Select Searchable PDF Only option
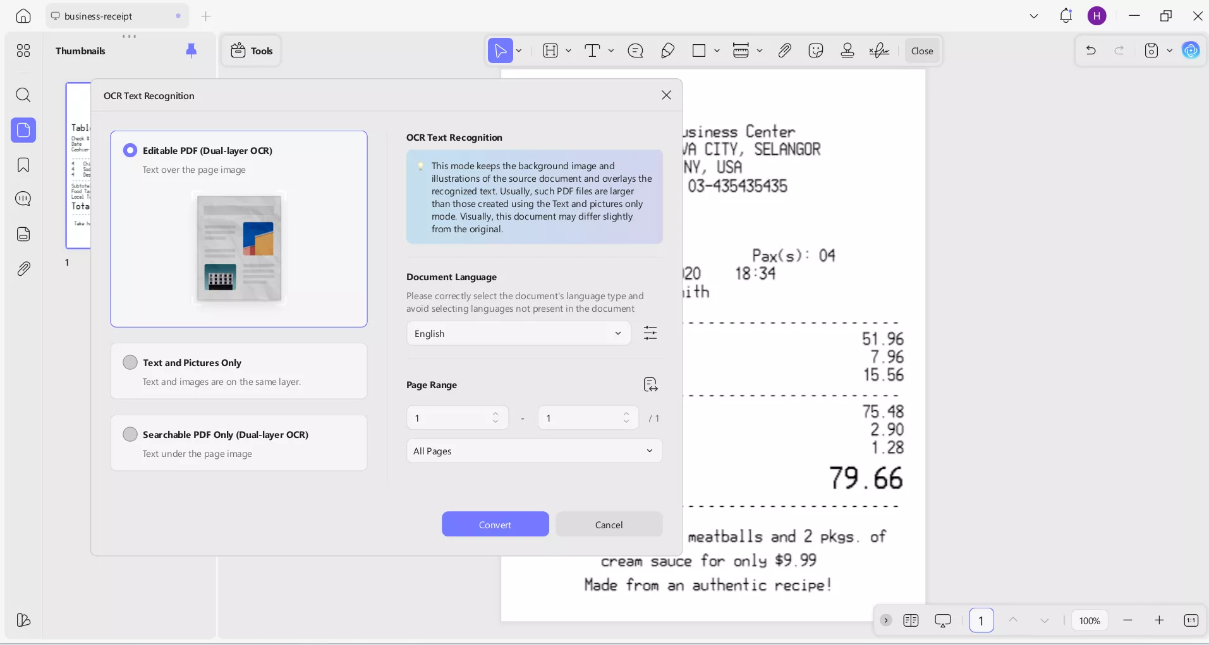The width and height of the screenshot is (1209, 645). 130,434
